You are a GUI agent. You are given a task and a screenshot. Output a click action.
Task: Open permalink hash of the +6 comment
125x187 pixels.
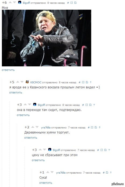click(68, 3)
